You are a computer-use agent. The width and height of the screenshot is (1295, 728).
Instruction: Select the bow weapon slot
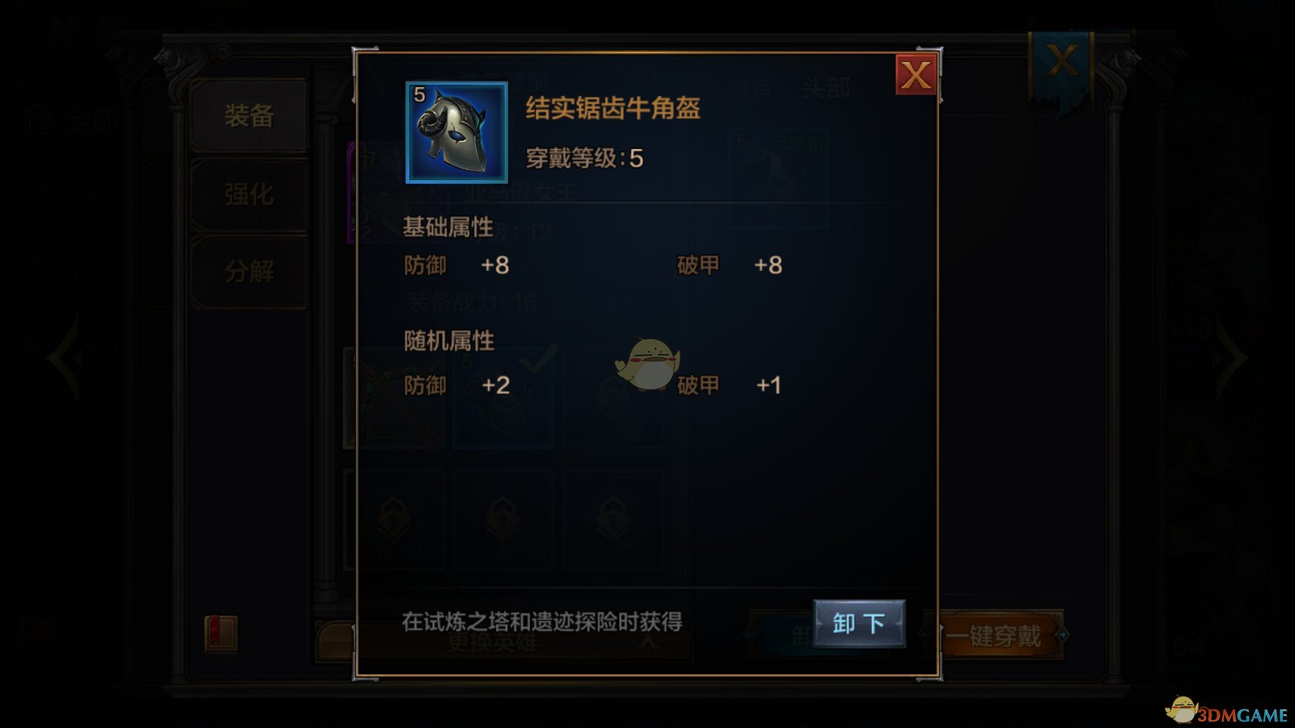tap(395, 398)
